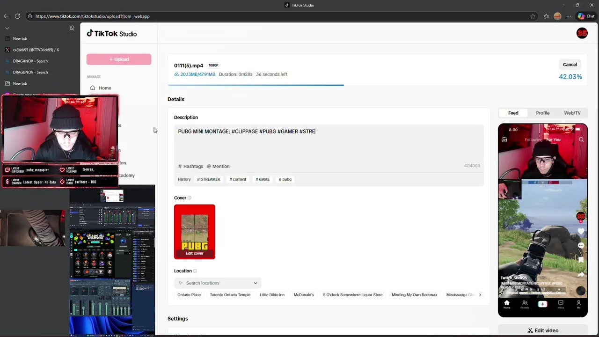Add the #GAME suggested hashtag
This screenshot has width=599, height=337.
pos(263,179)
